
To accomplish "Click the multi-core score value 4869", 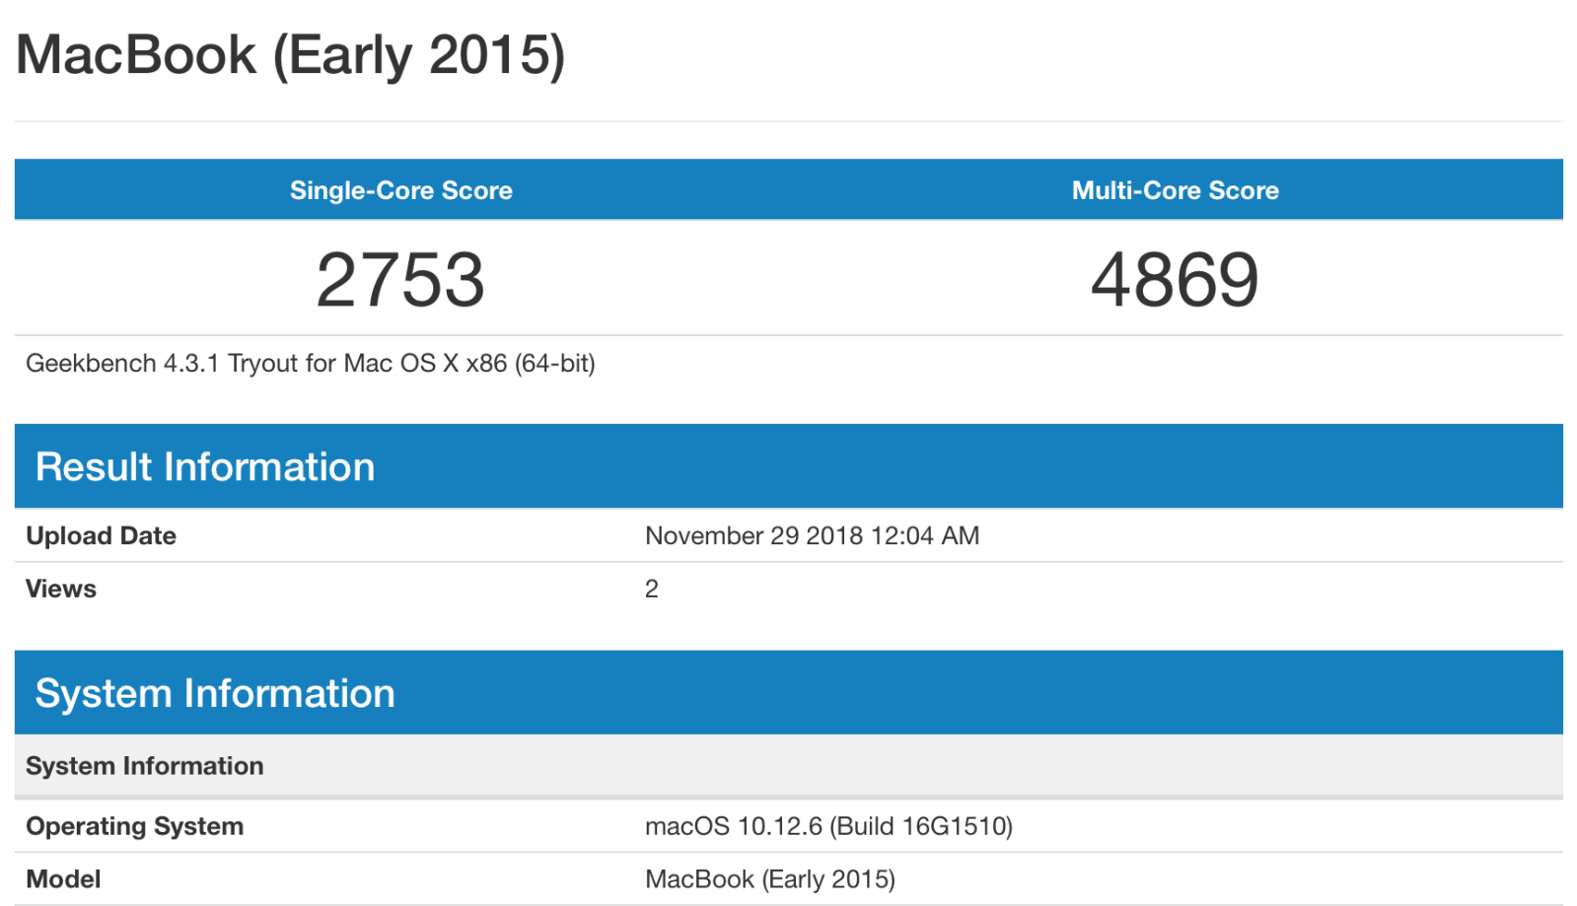I will pos(1175,280).
